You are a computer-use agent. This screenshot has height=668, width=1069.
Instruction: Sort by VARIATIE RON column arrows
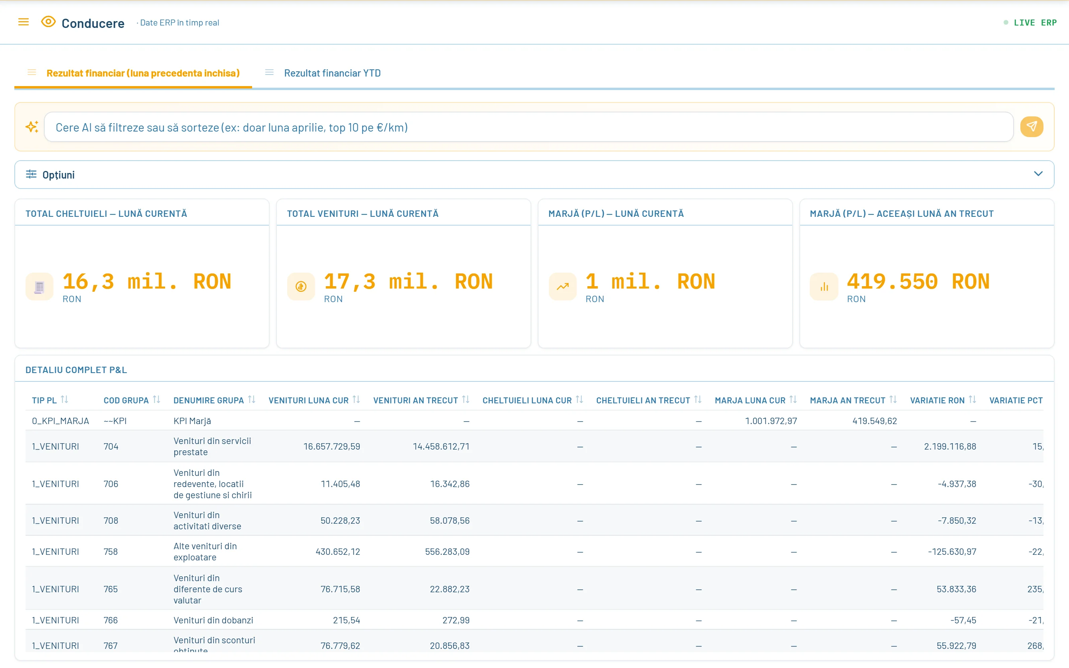click(x=972, y=399)
